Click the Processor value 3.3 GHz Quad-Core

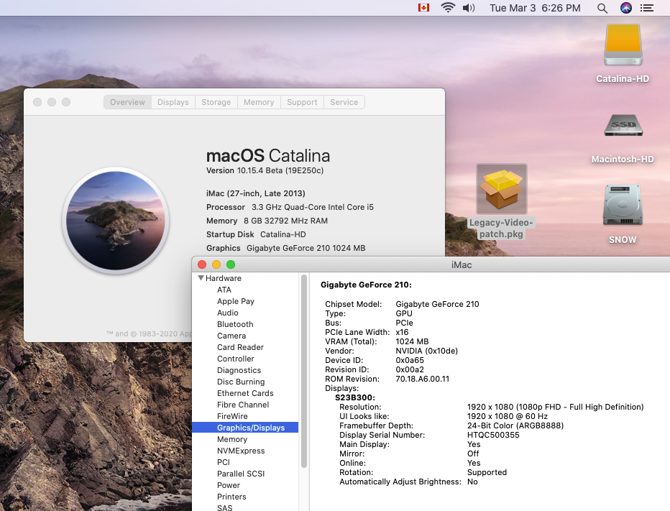point(312,207)
